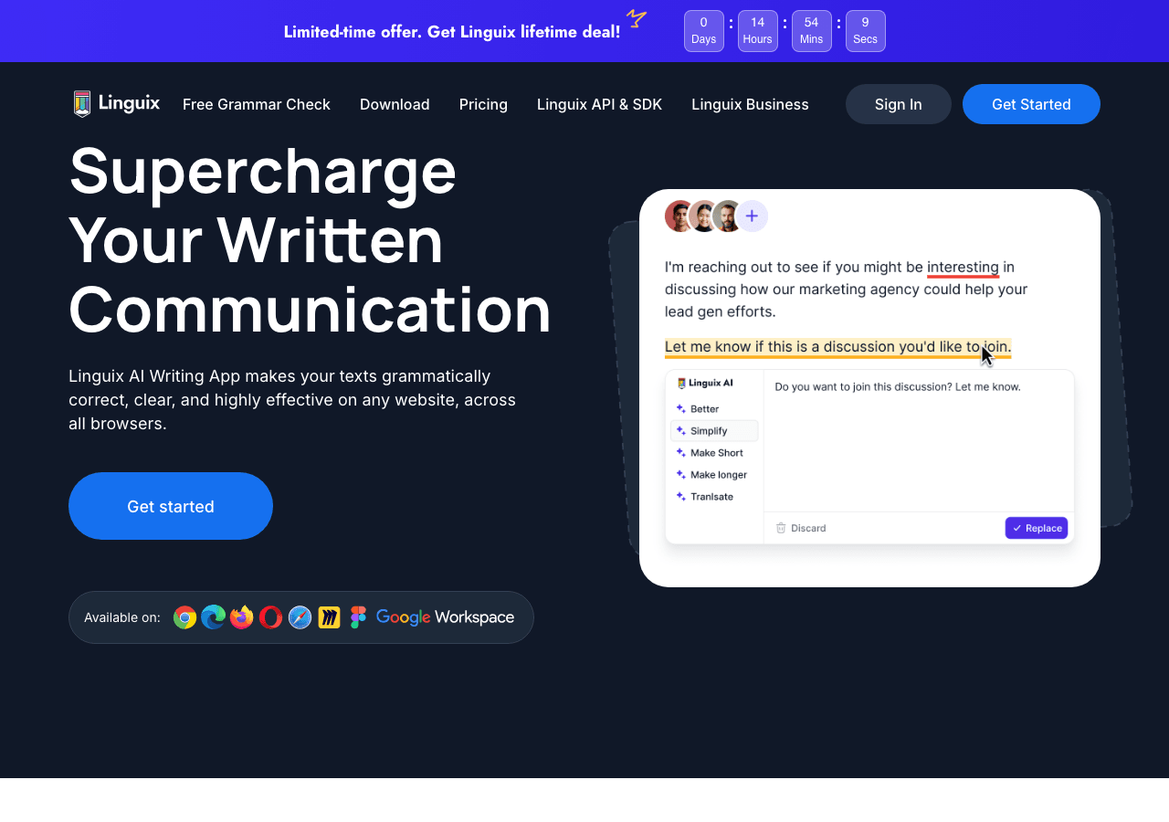Click the Google Chrome browser icon
Screen dimensions: 1169x822
click(x=185, y=617)
